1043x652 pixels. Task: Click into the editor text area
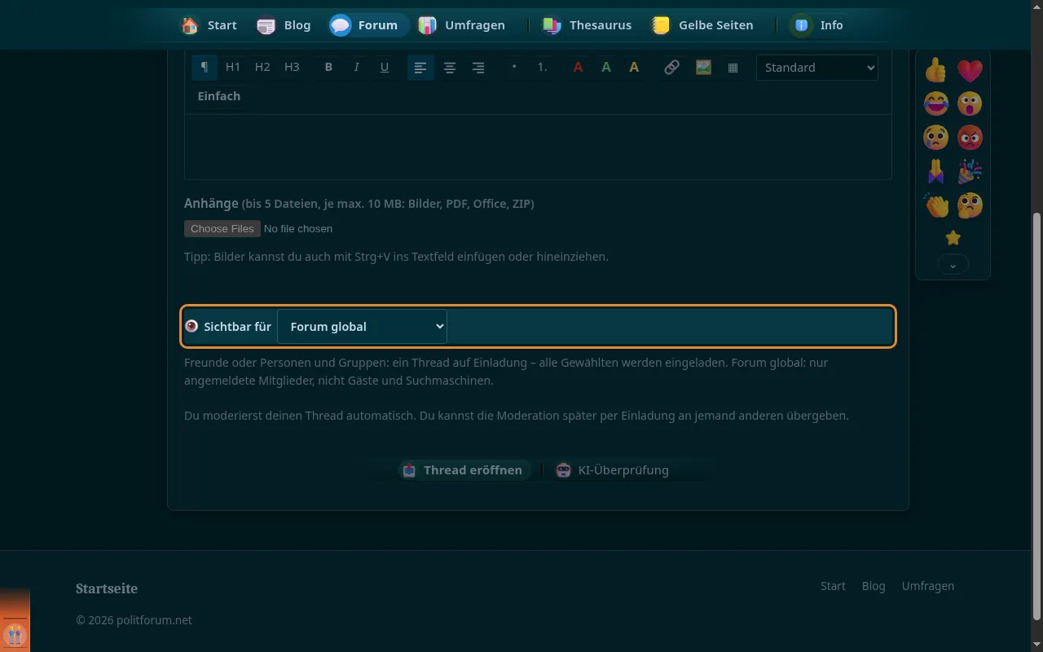538,147
